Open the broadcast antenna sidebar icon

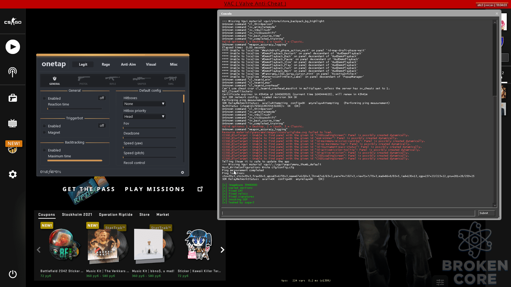point(13,72)
